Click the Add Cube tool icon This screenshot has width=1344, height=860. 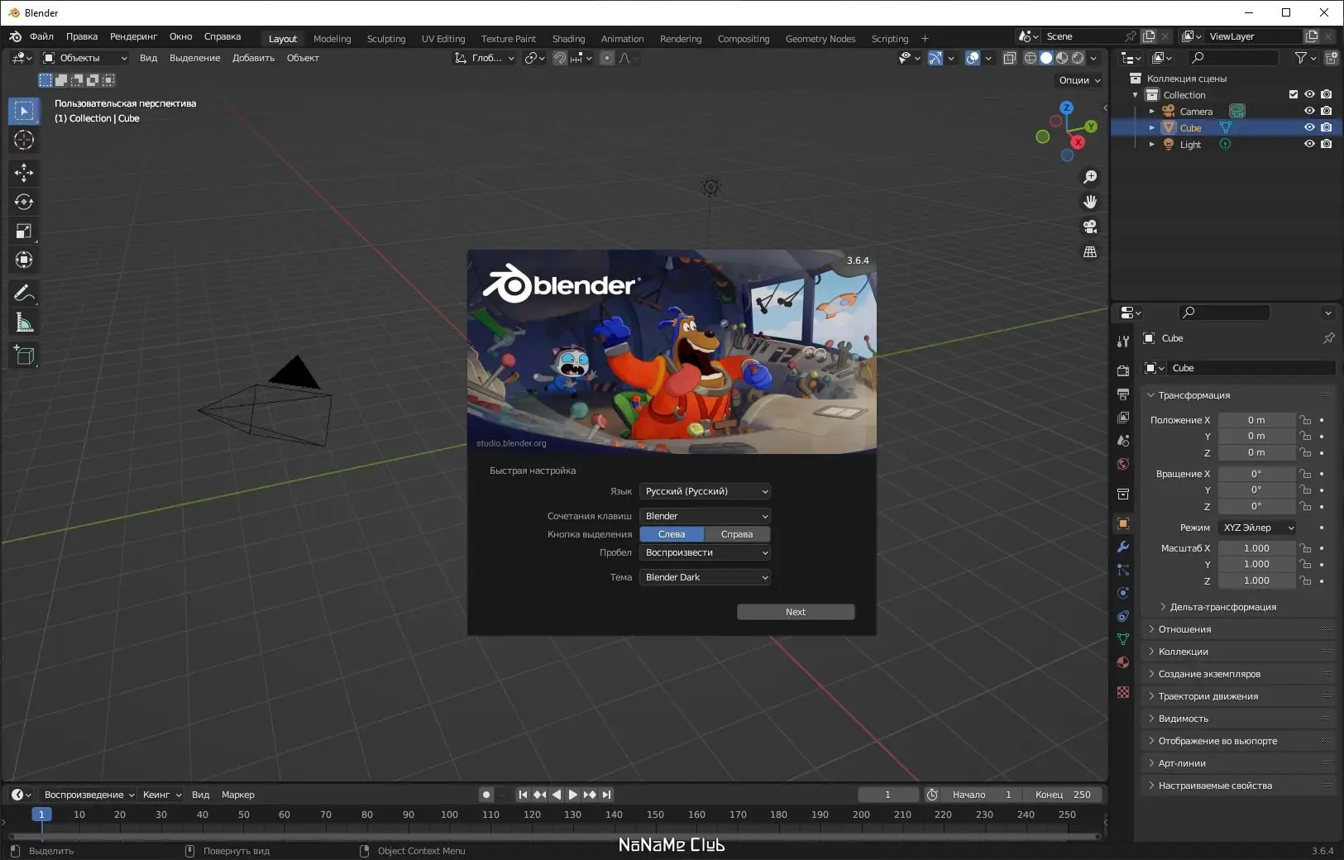click(23, 356)
